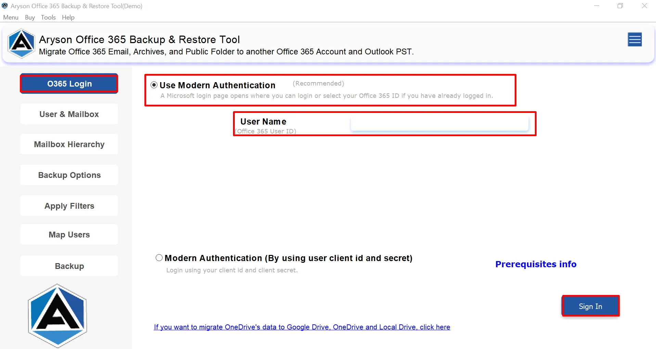Open the Apply Filters step
Viewport: 656px width, 349px height.
(x=69, y=206)
